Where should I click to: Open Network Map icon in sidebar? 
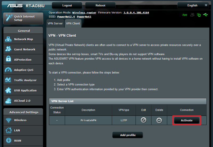point(8,39)
